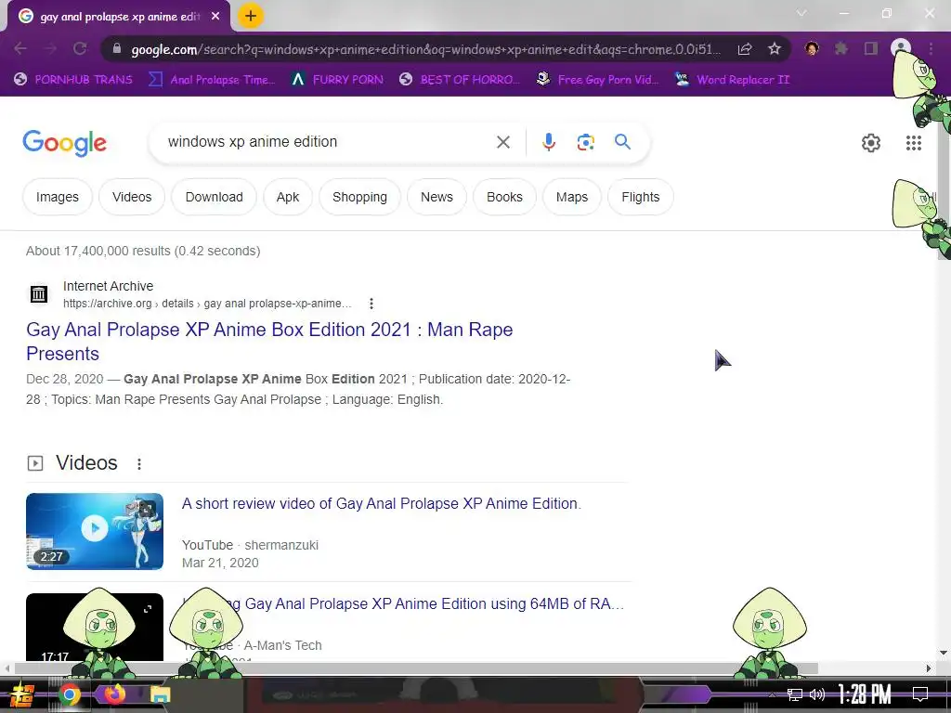Viewport: 951px width, 713px height.
Task: Share this page using the address bar share icon
Action: (745, 49)
